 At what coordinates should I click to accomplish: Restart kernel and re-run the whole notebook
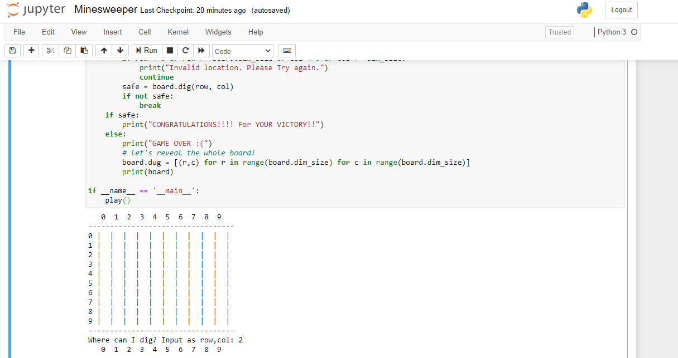pos(201,50)
